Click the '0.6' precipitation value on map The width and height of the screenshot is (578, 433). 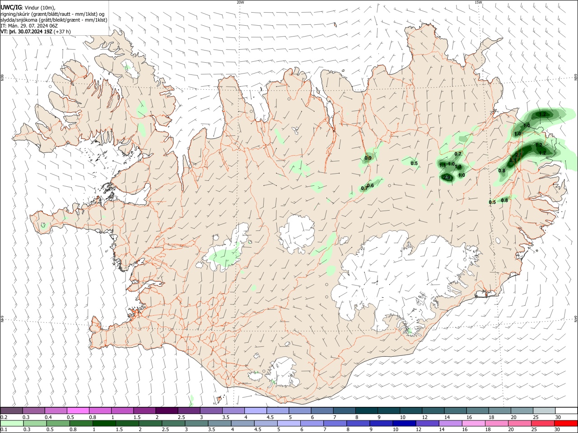coord(370,185)
